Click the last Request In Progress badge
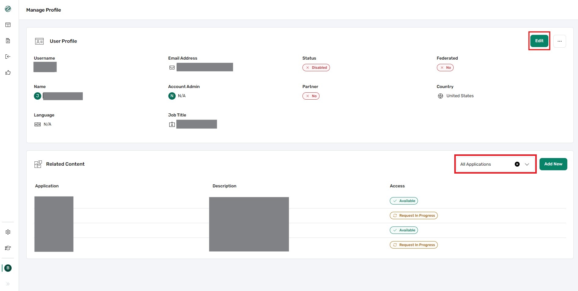The width and height of the screenshot is (578, 291). [x=414, y=245]
